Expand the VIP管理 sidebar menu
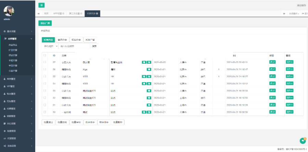Screen dimensions: 308x152 17,86
